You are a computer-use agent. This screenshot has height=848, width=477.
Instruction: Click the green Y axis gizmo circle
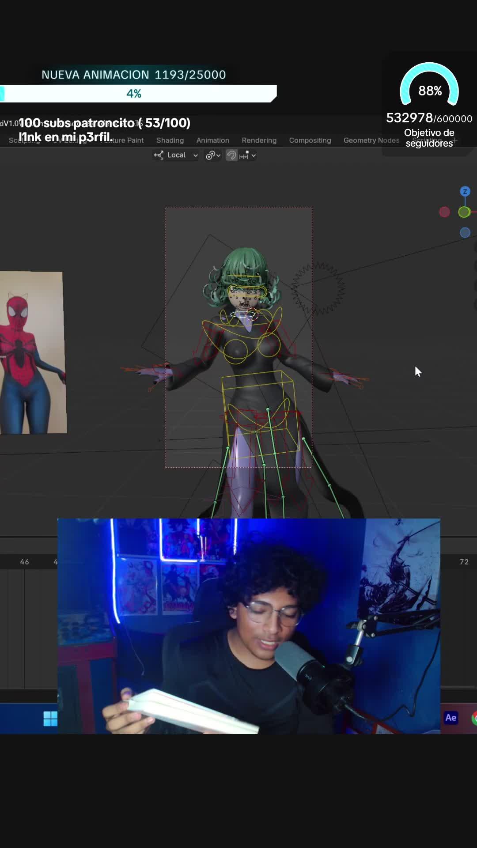pyautogui.click(x=464, y=212)
